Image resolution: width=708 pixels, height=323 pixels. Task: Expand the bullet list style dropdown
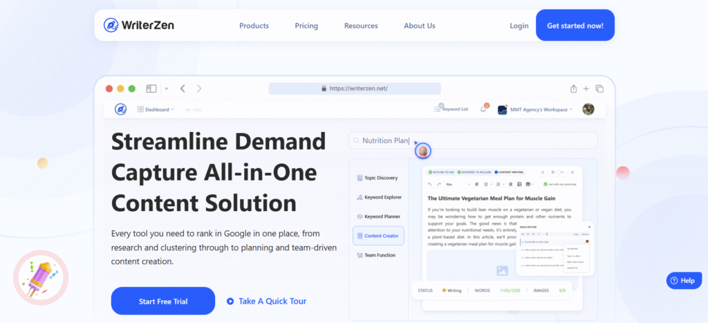[492, 184]
